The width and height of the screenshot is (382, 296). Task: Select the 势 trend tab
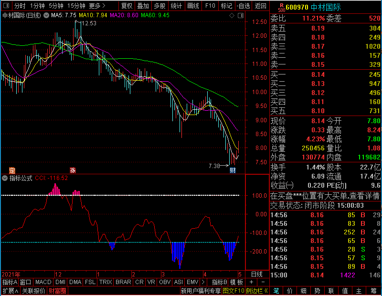point(317,291)
